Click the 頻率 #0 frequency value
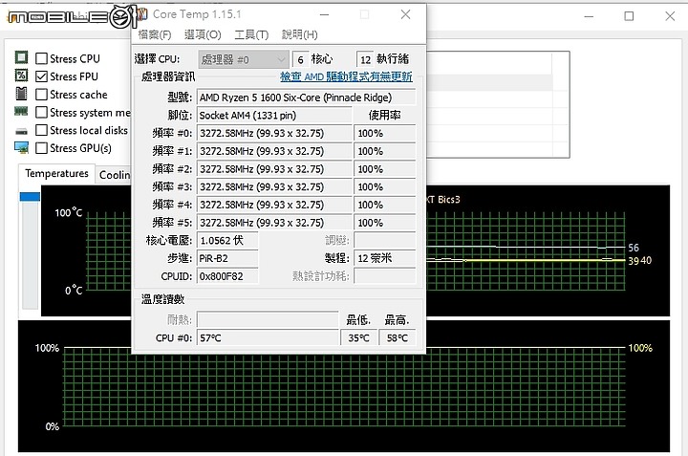Image resolution: width=688 pixels, height=456 pixels. pos(274,134)
